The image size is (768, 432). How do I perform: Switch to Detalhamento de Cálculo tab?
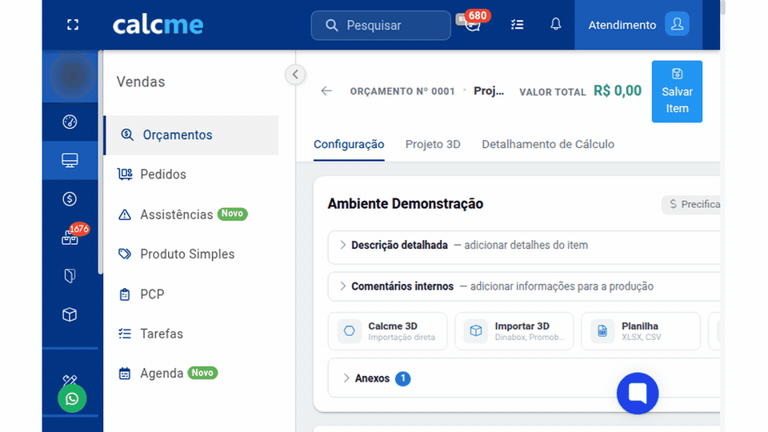tap(547, 145)
